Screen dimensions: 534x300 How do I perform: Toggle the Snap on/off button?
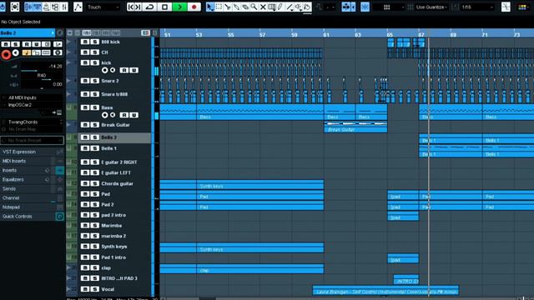365,7
